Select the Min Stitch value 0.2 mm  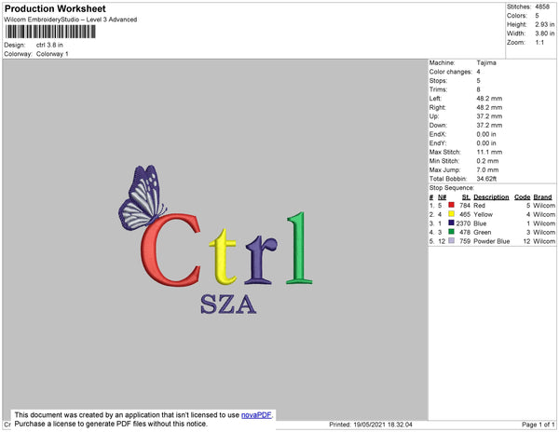pos(487,161)
